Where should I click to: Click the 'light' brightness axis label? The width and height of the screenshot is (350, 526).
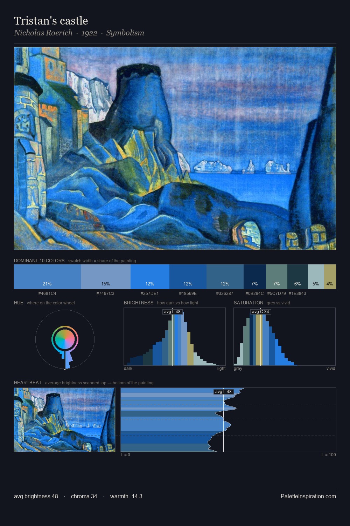pyautogui.click(x=221, y=368)
